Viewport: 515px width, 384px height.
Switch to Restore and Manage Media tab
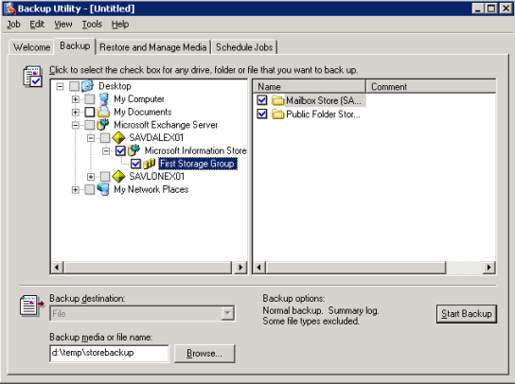pos(153,47)
